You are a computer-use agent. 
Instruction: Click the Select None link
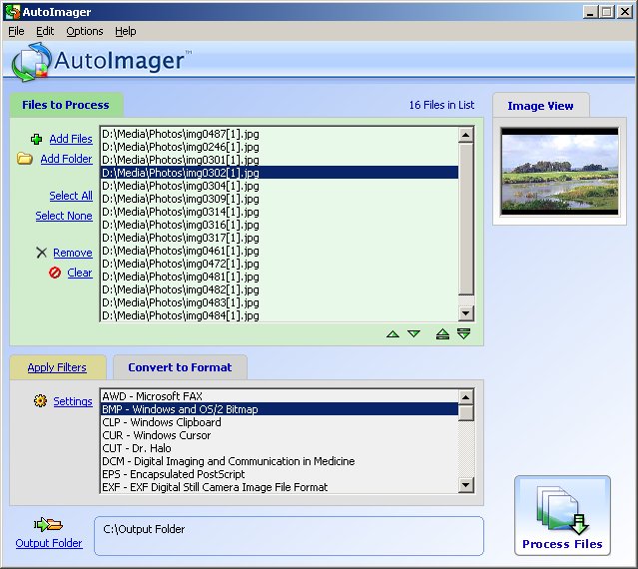tap(64, 216)
